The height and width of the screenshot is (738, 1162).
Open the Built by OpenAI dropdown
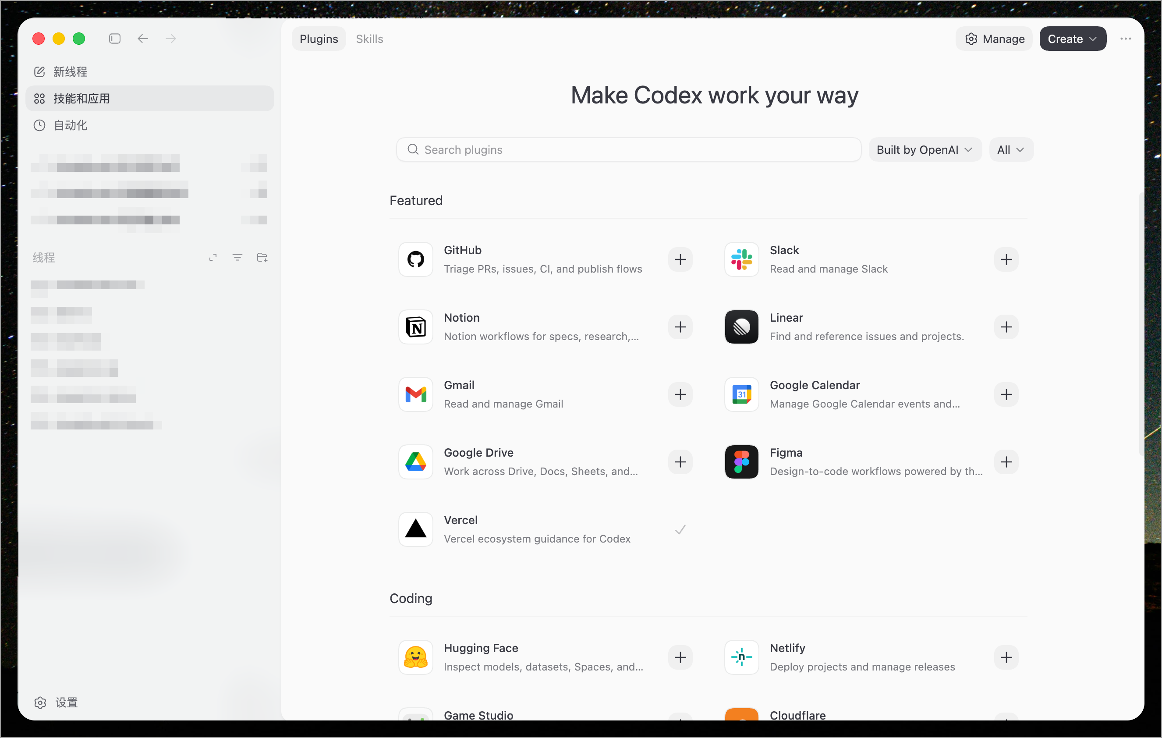click(925, 149)
